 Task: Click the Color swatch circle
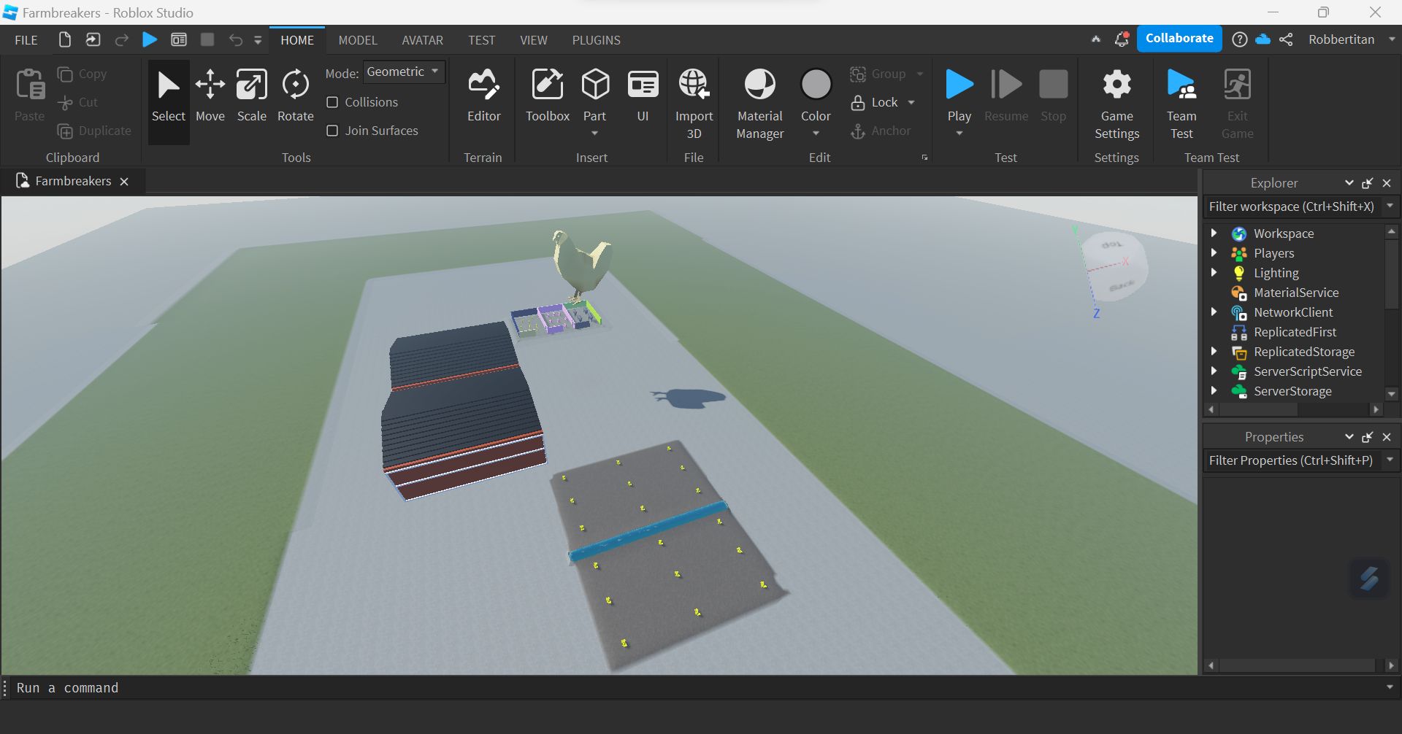pos(816,85)
